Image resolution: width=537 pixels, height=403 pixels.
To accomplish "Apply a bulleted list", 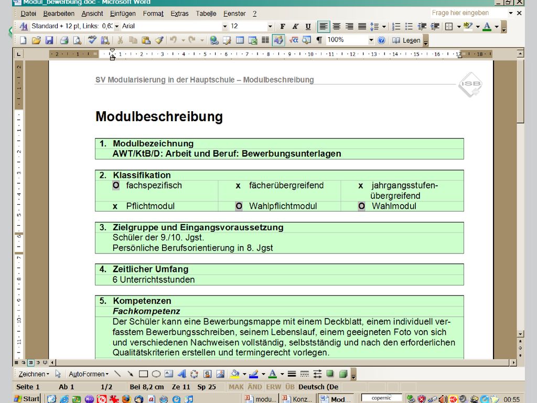I will point(409,27).
